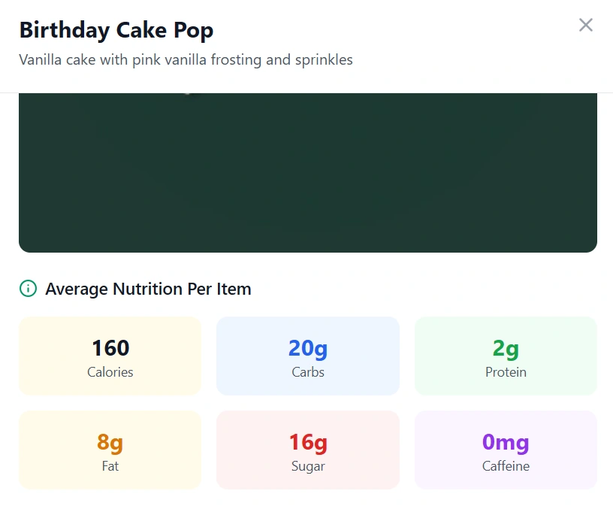This screenshot has width=613, height=506.
Task: Click the Caffeine label text
Action: (505, 466)
